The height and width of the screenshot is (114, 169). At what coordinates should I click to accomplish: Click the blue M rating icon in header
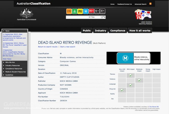click(86, 11)
